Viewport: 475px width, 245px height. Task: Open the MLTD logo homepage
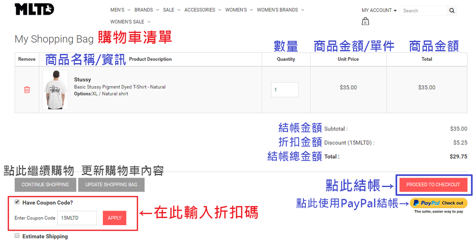click(34, 9)
